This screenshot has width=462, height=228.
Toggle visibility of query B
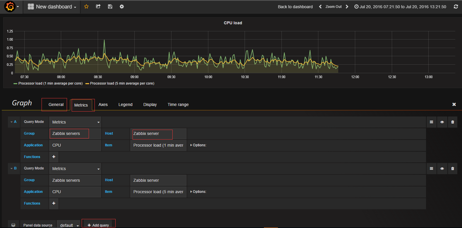pyautogui.click(x=442, y=169)
